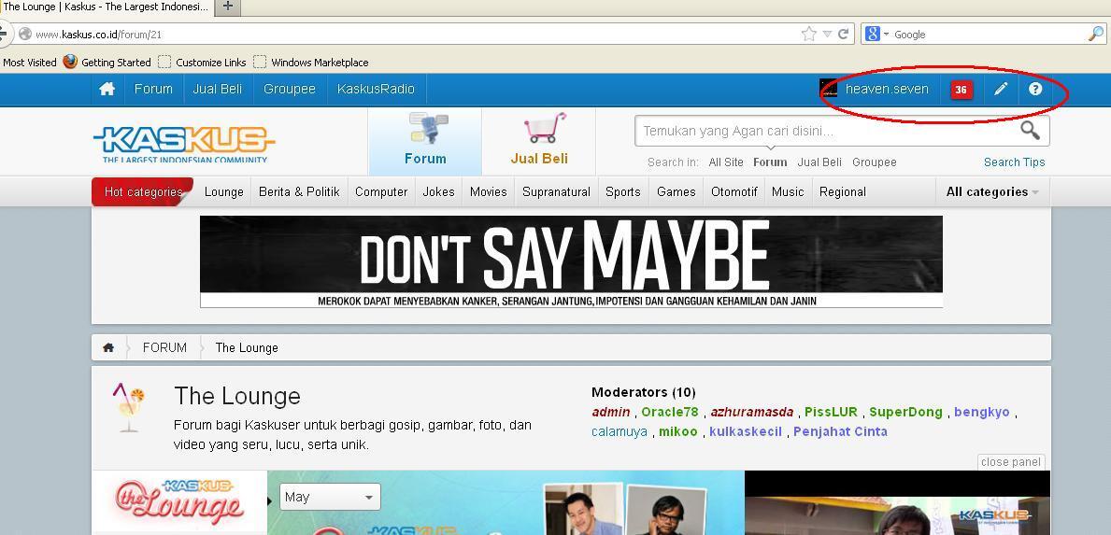Click the Forum speech bubbles icon
Viewport: 1111px width, 535px height.
click(x=428, y=128)
